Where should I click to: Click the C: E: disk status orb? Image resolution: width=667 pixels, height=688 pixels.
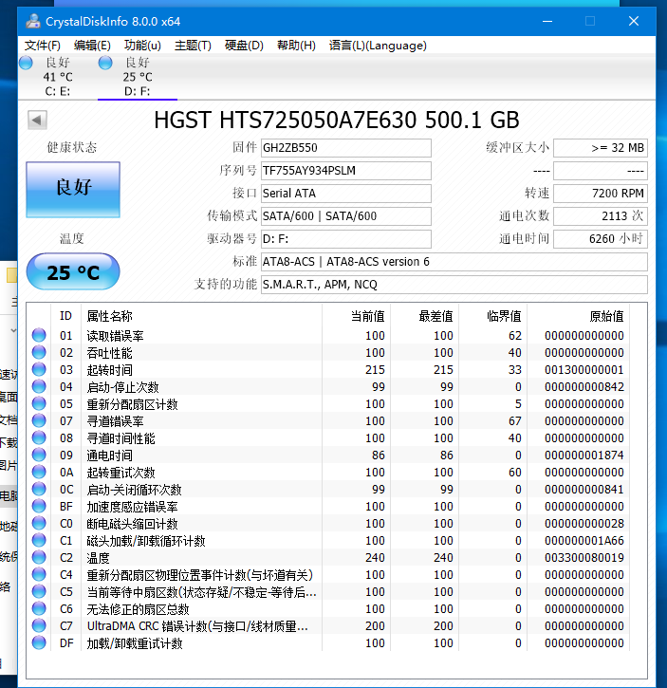[26, 63]
